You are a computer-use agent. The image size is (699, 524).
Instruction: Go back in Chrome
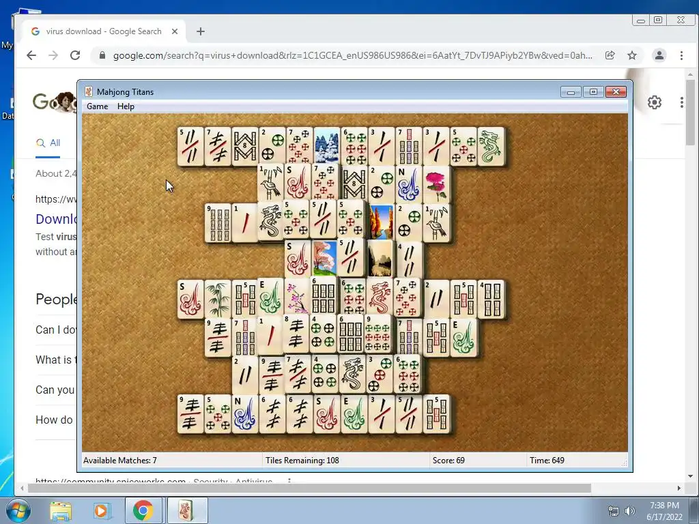click(x=31, y=55)
